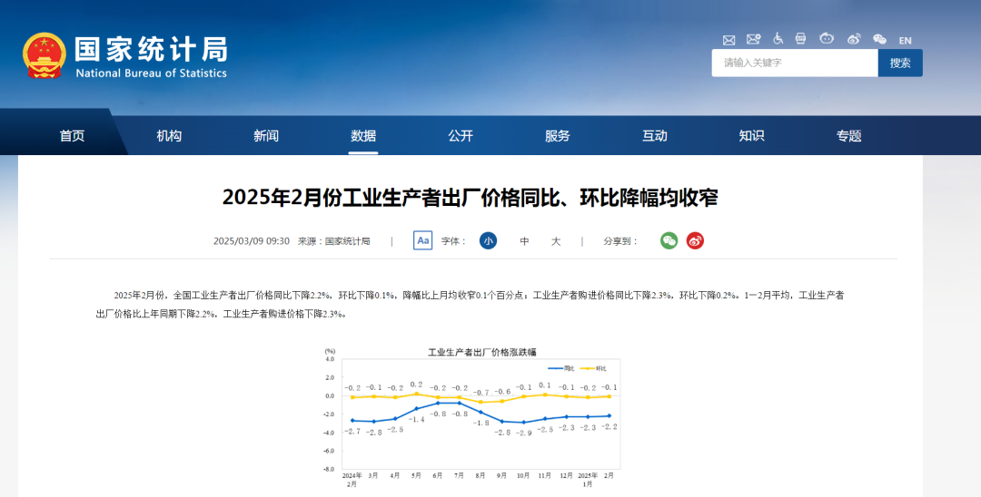
Task: Open the 公开 menu item
Action: 461,135
